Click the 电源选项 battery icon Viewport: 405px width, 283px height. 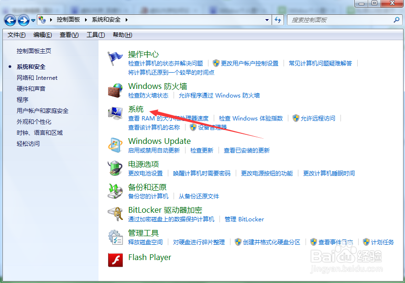point(115,168)
